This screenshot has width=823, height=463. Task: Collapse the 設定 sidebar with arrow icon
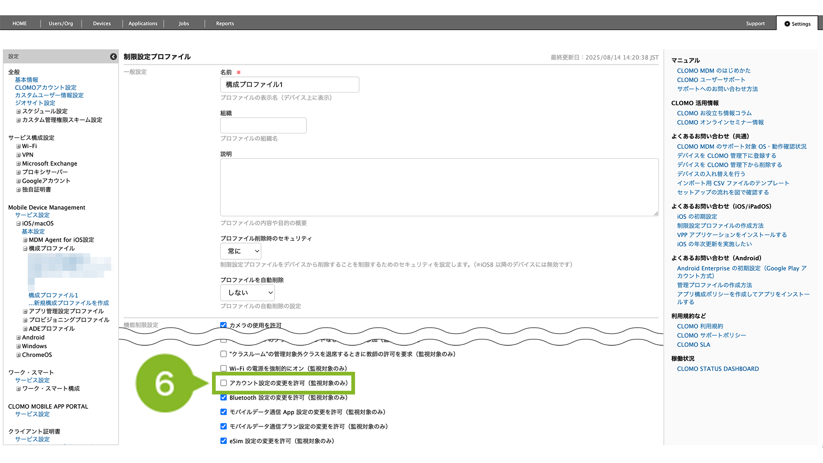(x=113, y=56)
